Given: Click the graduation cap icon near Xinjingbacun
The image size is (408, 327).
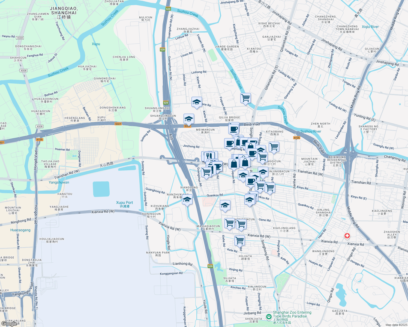Looking at the screenshot, I should 263,172.
